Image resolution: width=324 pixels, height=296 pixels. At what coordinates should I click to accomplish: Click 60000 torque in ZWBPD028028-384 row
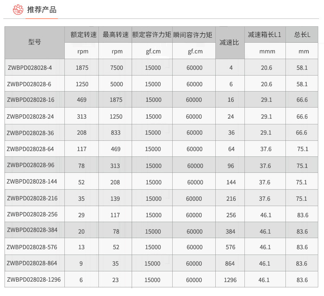click(194, 232)
